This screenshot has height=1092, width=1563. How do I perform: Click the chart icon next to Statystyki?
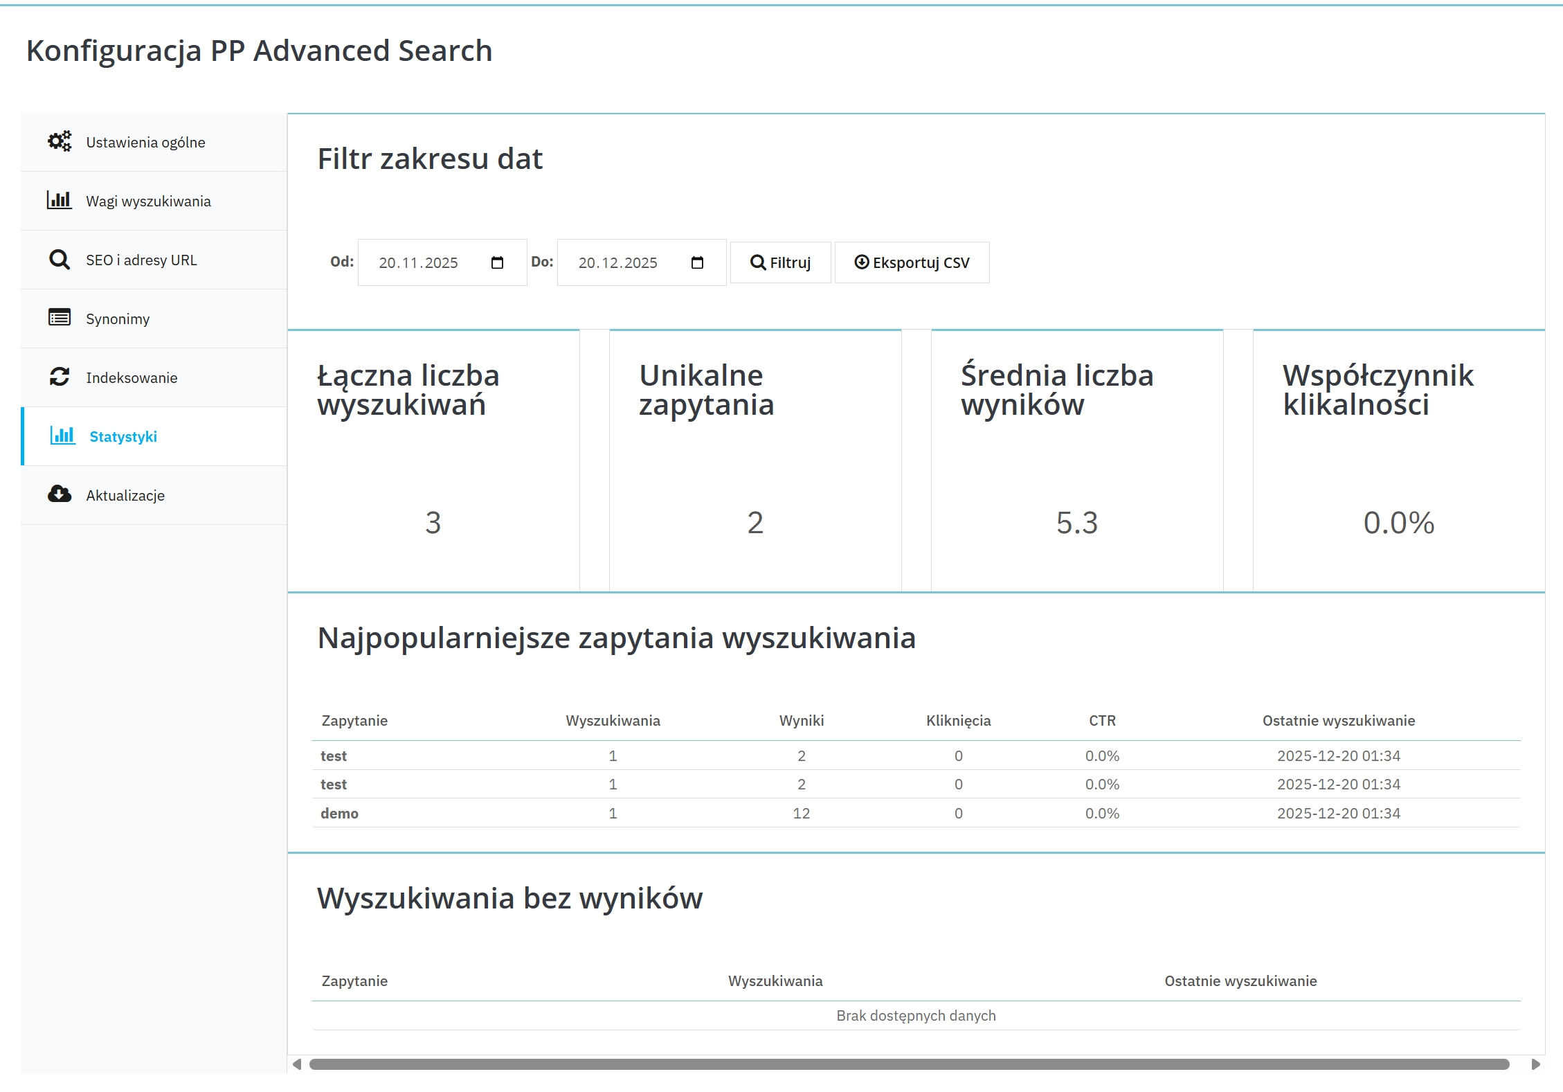pyautogui.click(x=62, y=436)
